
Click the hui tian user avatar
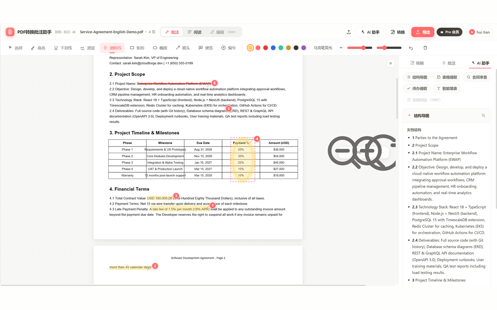472,32
